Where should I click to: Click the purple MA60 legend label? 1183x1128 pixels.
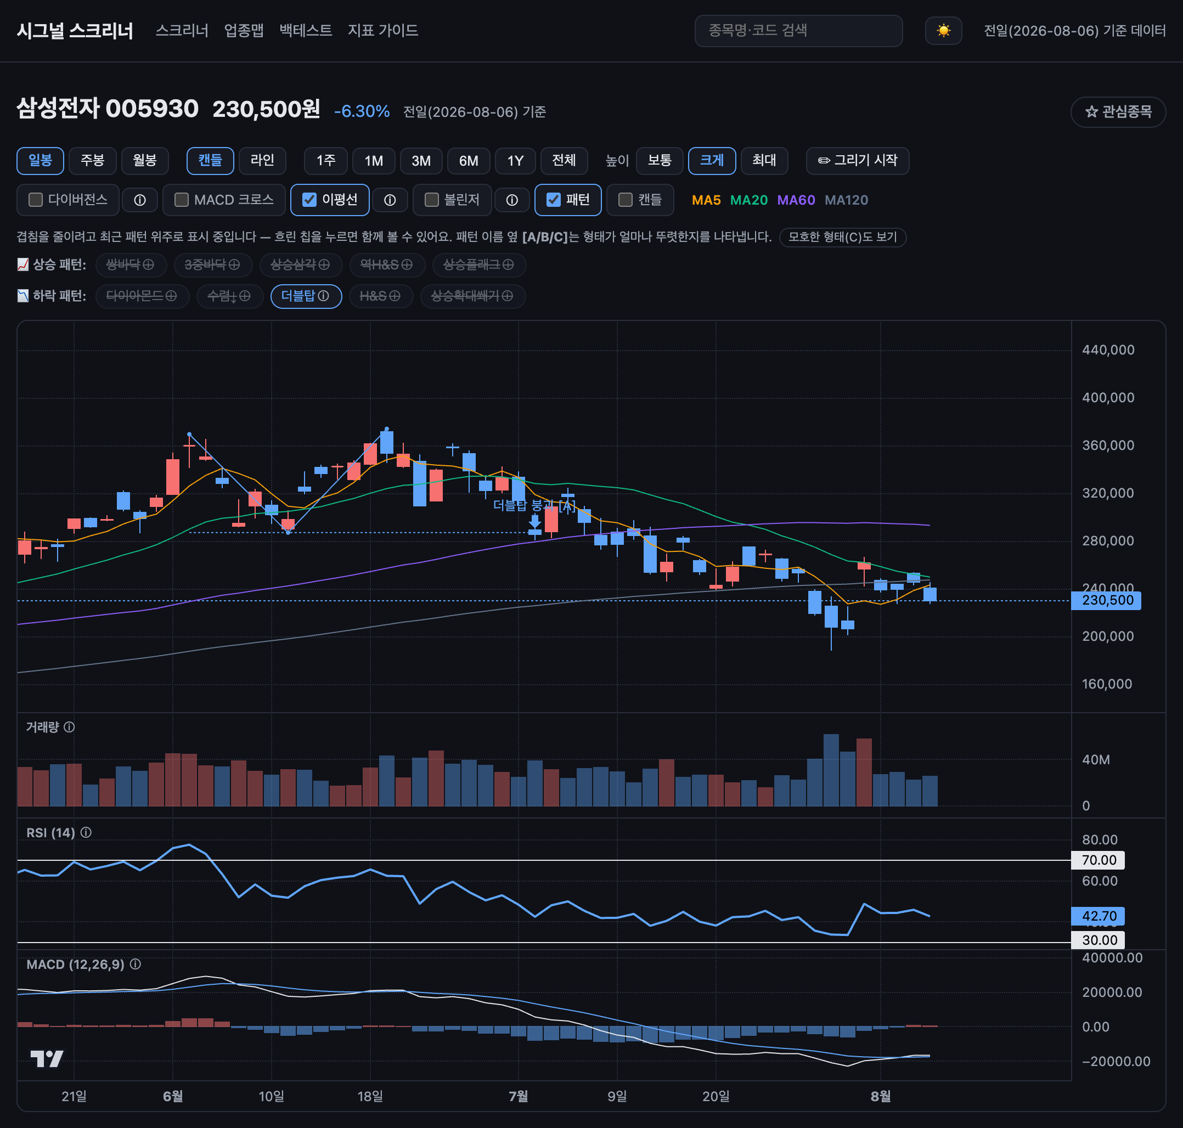tap(796, 200)
